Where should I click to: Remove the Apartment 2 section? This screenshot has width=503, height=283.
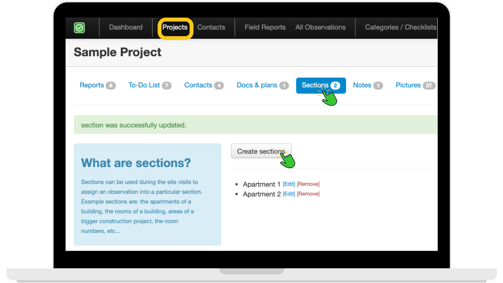pyautogui.click(x=308, y=194)
